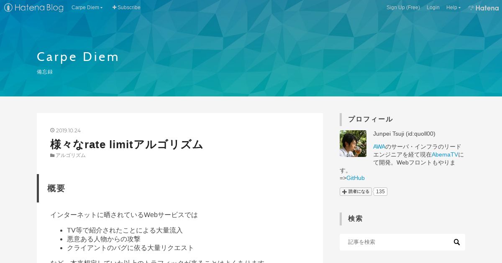Click the Hatena Blog logo icon
The image size is (502, 263).
pyautogui.click(x=8, y=8)
